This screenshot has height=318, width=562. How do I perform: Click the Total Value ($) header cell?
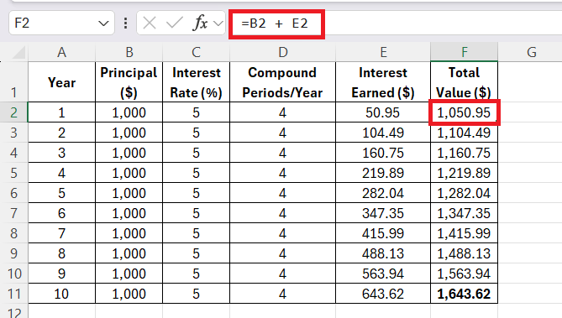[x=465, y=82]
